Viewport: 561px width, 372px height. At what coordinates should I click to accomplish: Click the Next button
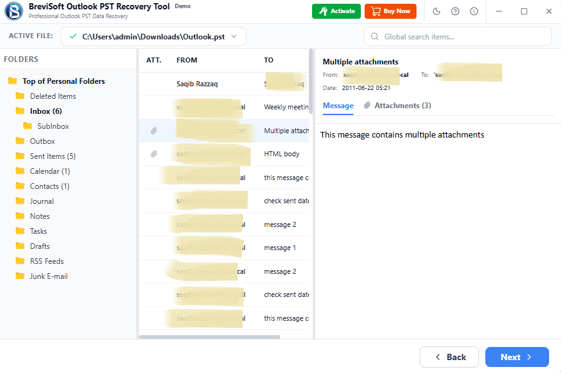point(517,357)
